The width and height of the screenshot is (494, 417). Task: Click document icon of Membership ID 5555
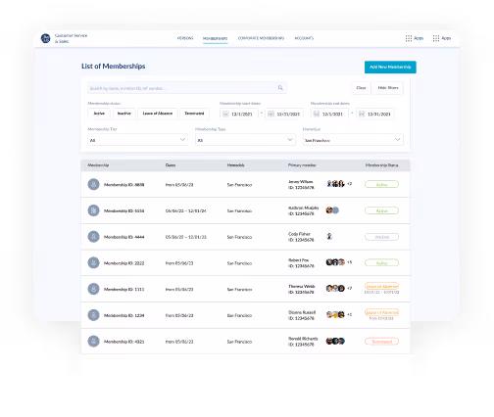(x=93, y=210)
